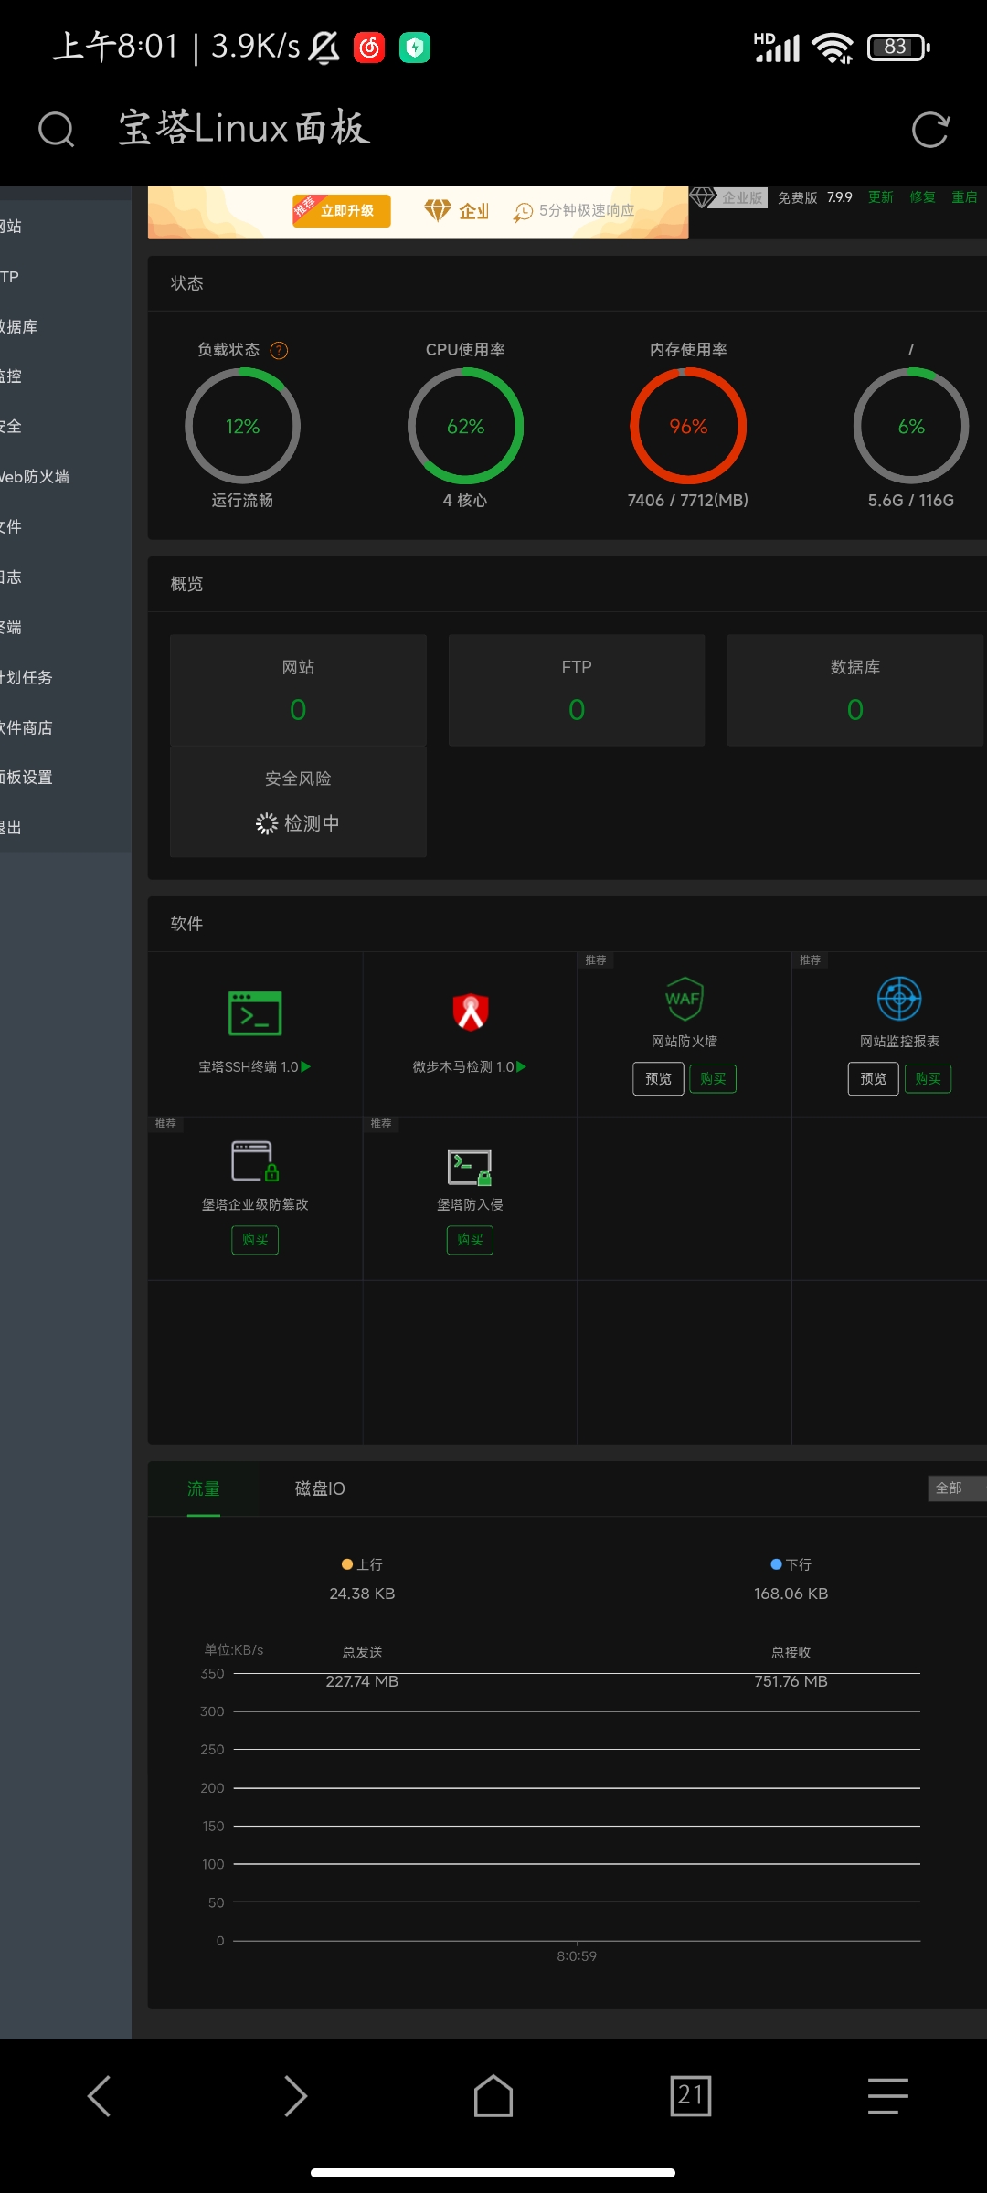Tap the Wi-Fi status icon

(x=833, y=48)
